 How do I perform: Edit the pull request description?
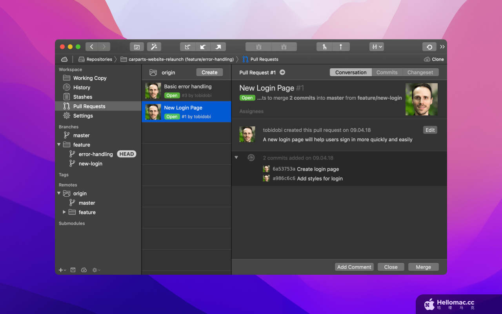point(430,130)
